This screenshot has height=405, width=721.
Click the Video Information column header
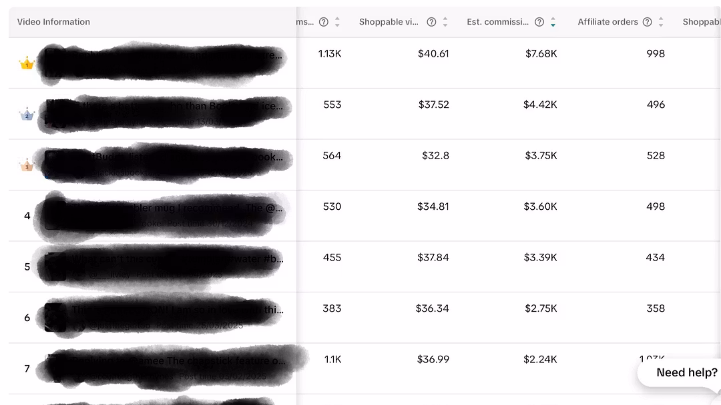click(x=53, y=22)
